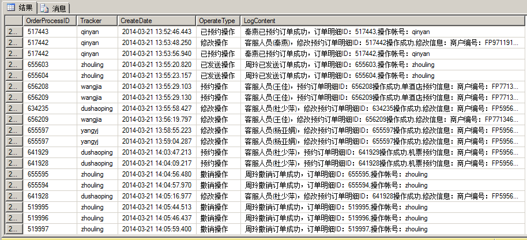527x240 pixels.
Task: Click Tracker cell dushaoping at 13:55:58.427
Action: click(x=97, y=108)
